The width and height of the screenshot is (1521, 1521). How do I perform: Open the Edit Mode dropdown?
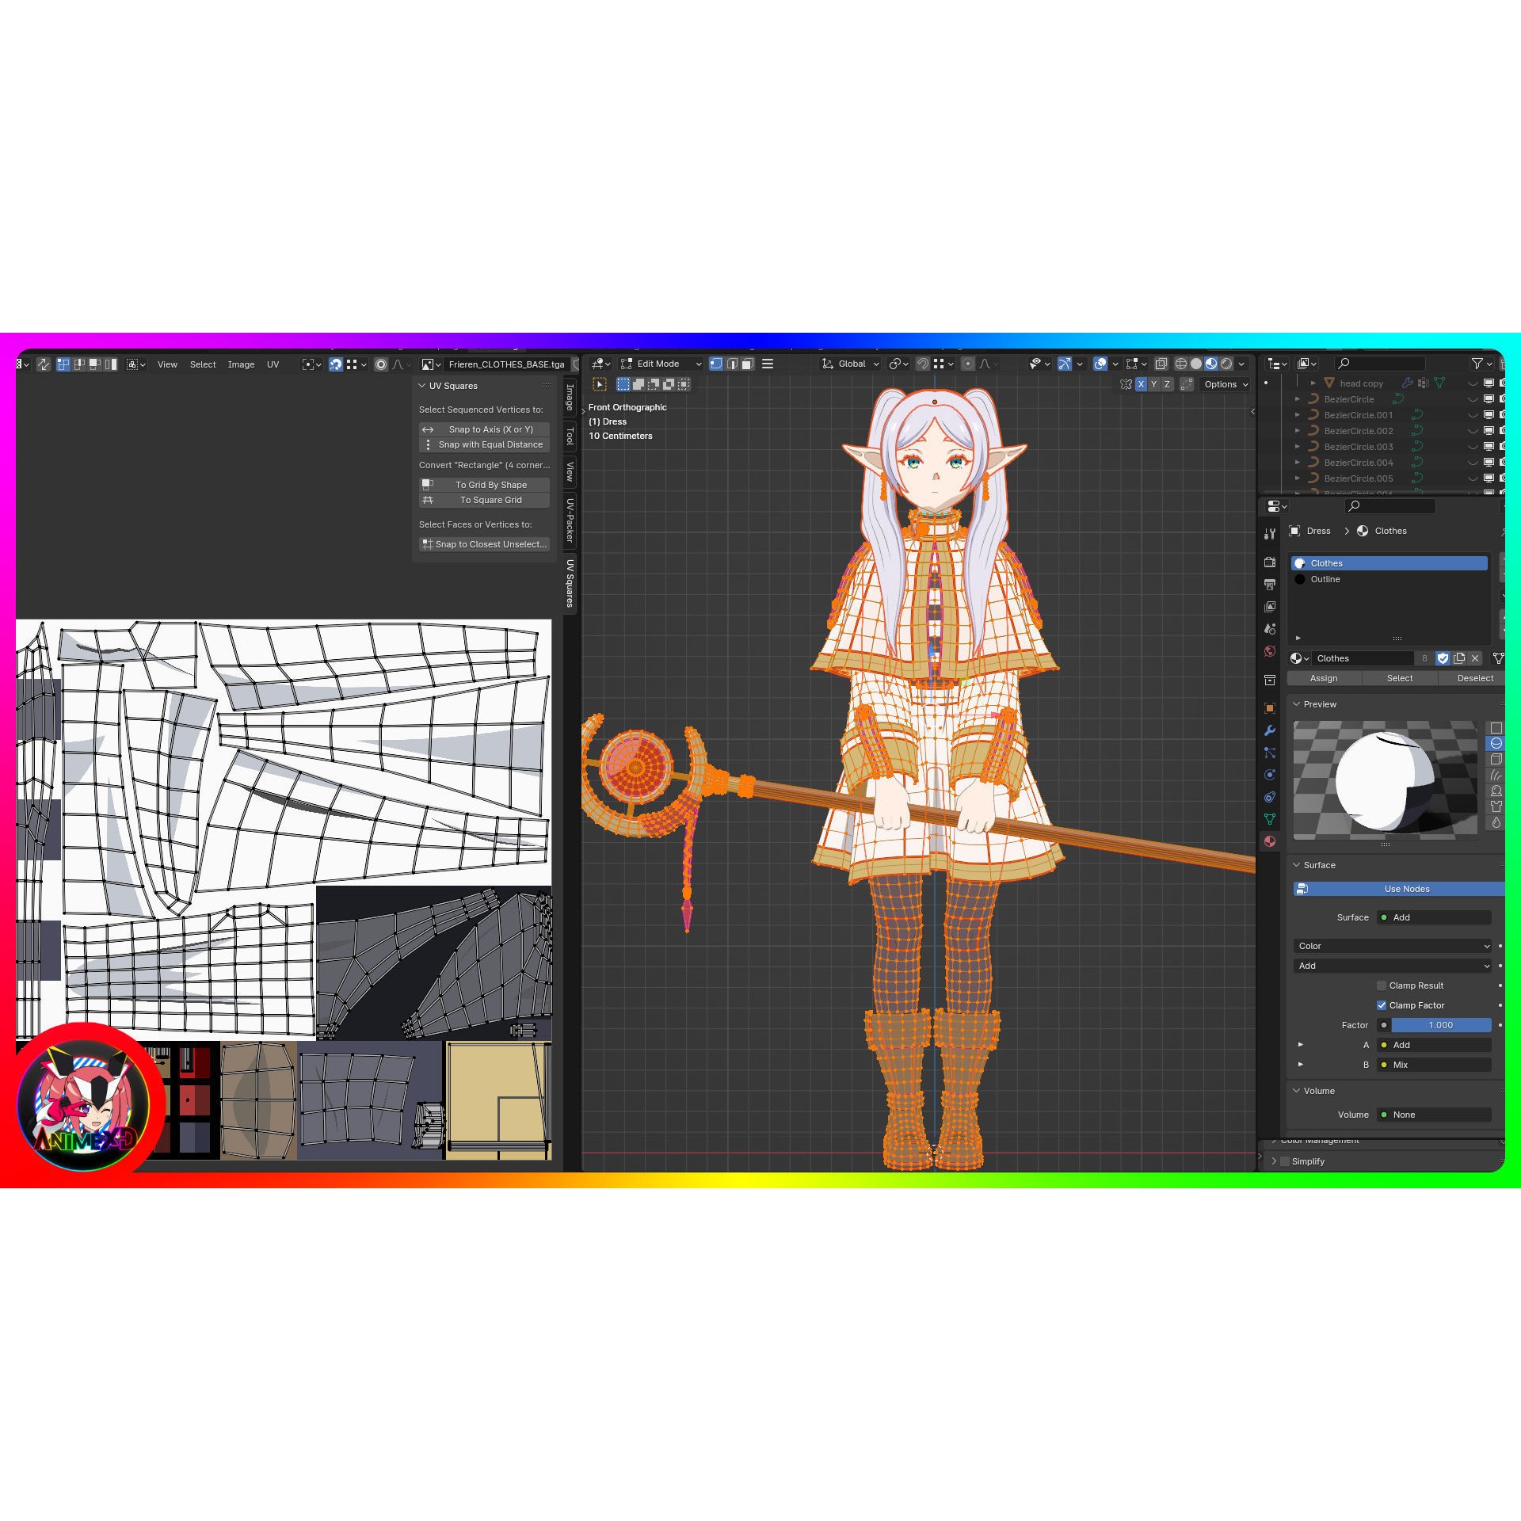[x=661, y=364]
